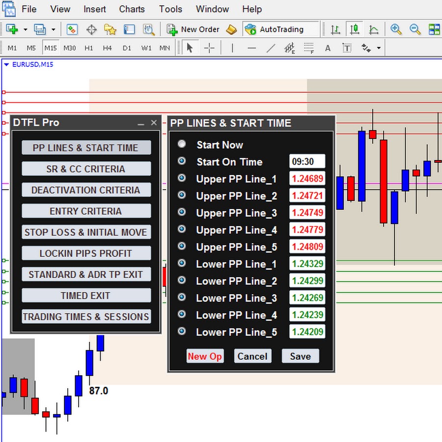Image resolution: width=442 pixels, height=442 pixels.
Task: Toggle Lower PP Line_1 radio button
Action: pyautogui.click(x=182, y=263)
